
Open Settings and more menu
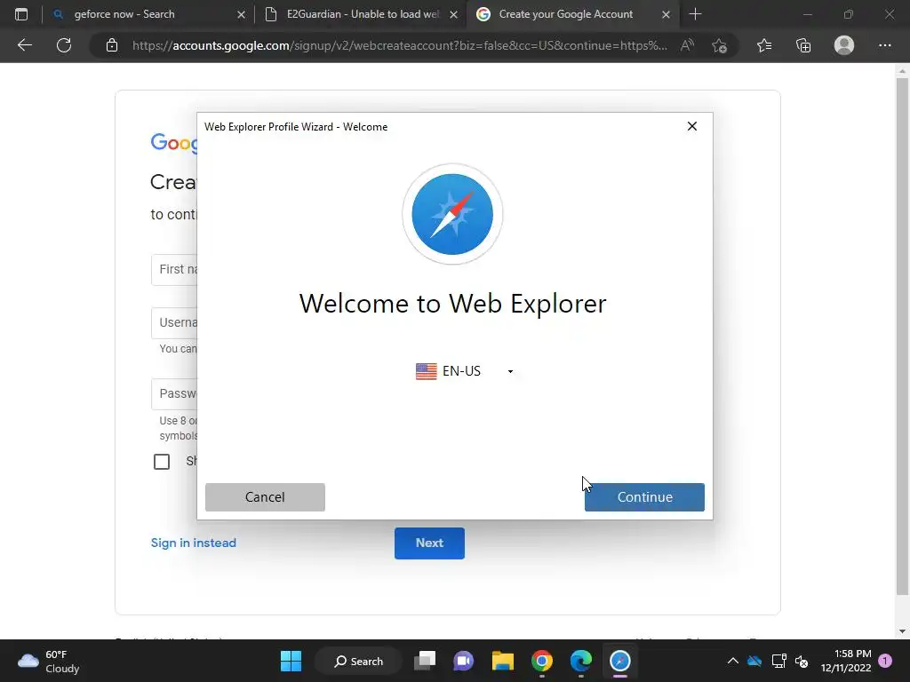884,45
